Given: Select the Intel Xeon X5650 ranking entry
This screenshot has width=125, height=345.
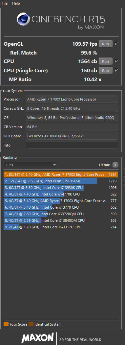Looking at the screenshot, I should (x=61, y=181).
